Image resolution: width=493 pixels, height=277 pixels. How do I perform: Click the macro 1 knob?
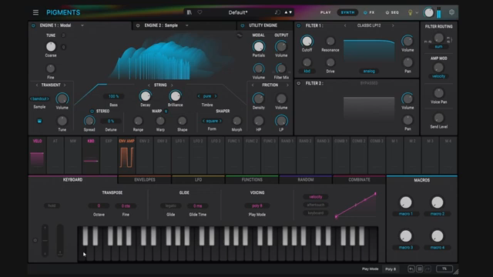(406, 202)
